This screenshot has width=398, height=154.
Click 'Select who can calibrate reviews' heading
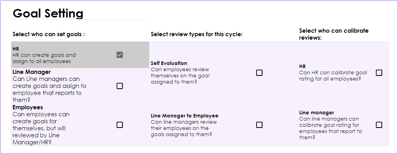(x=334, y=34)
